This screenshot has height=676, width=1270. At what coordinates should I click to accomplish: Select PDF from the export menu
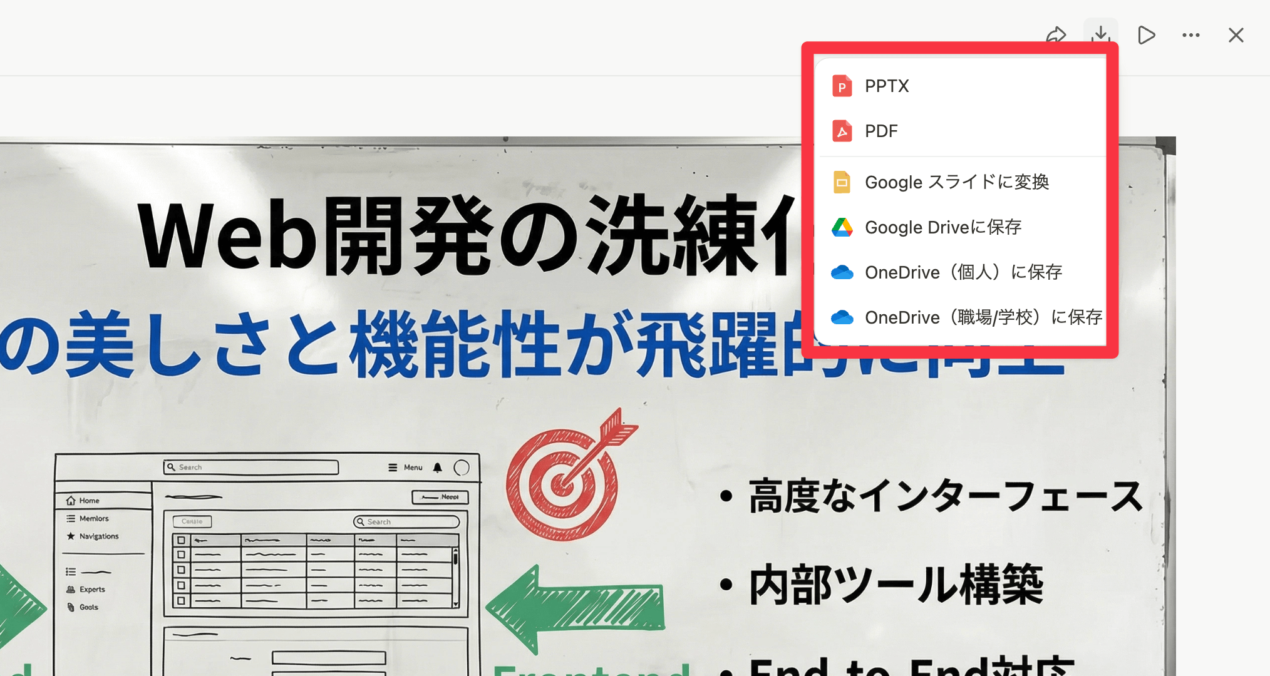[880, 131]
